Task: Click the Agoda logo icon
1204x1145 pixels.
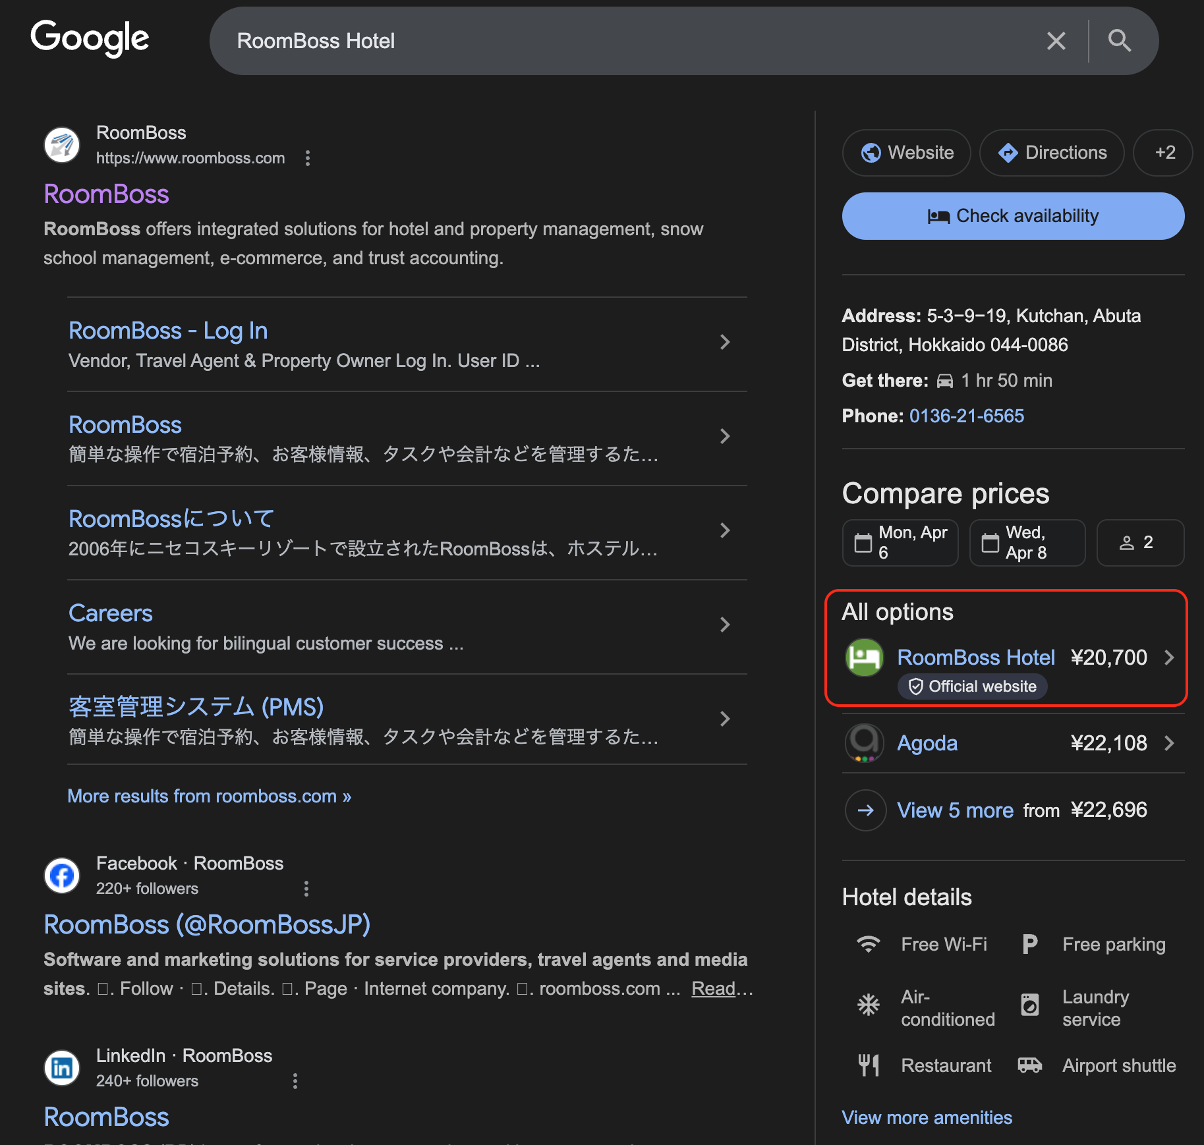Action: tap(864, 743)
